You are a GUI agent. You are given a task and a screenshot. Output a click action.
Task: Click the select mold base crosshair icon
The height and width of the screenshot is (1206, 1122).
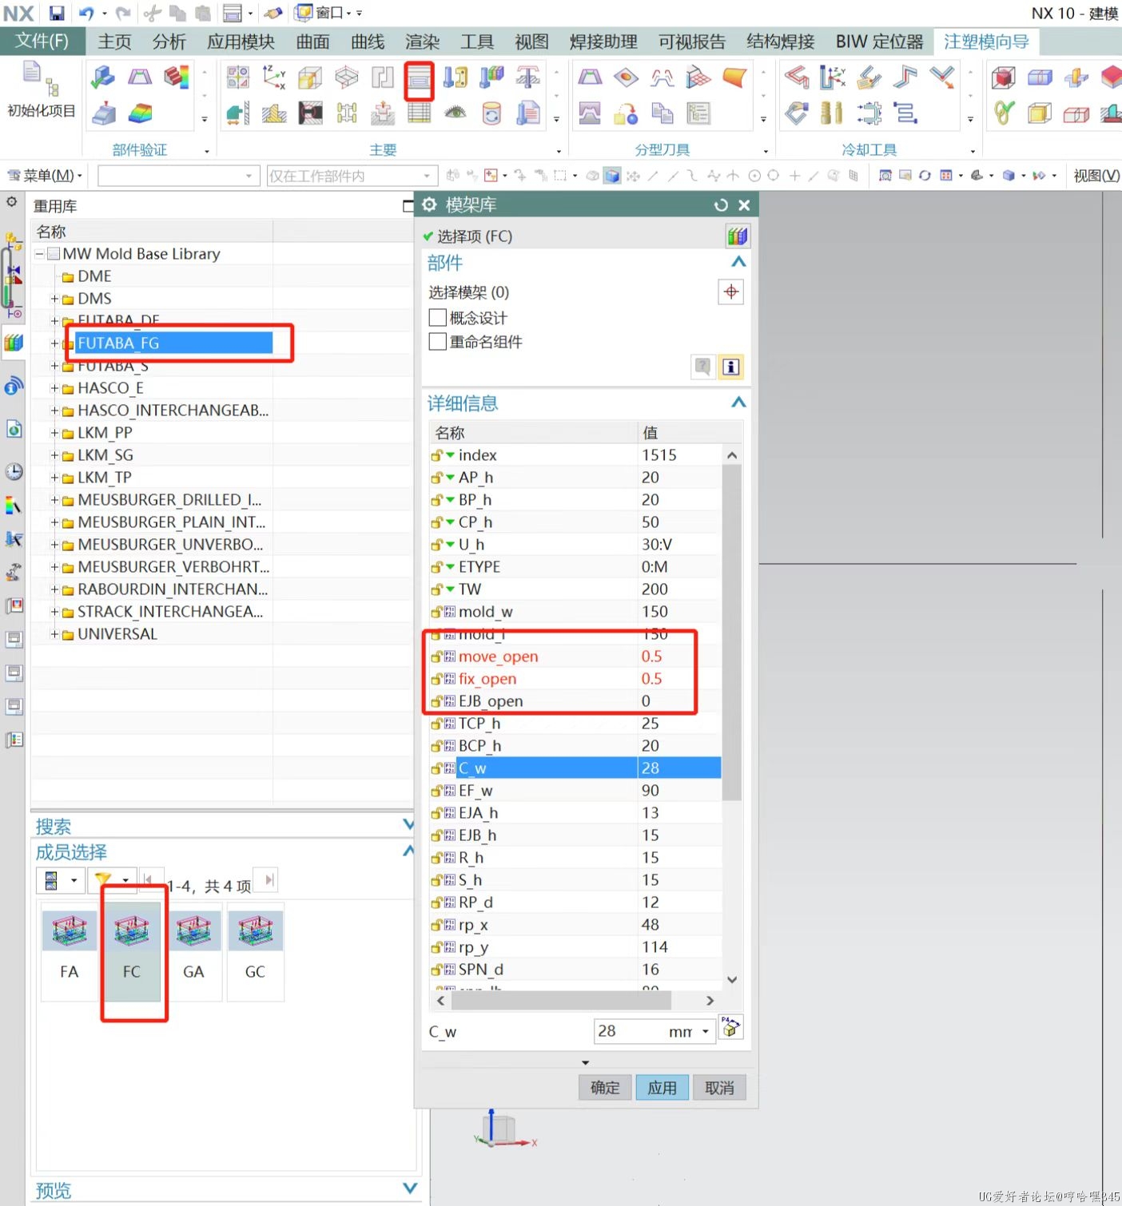coord(730,292)
